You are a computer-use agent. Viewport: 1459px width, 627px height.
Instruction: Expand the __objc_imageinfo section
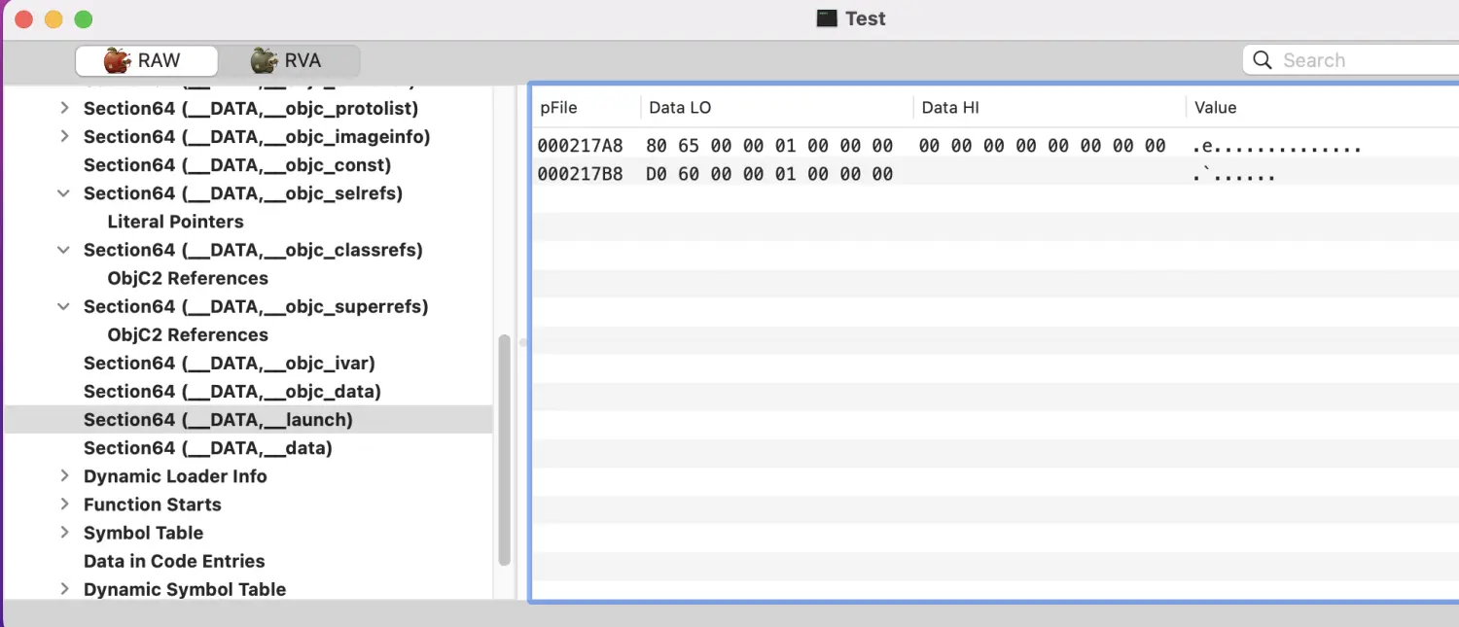coord(64,136)
